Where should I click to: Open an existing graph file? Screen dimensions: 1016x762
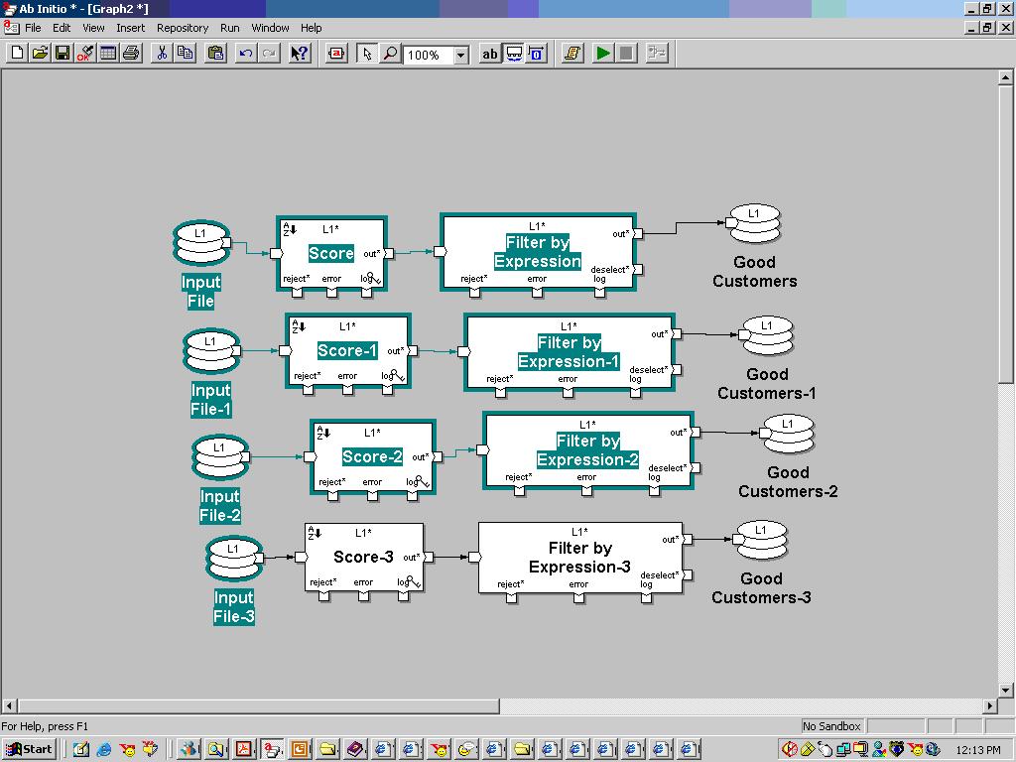(x=38, y=54)
